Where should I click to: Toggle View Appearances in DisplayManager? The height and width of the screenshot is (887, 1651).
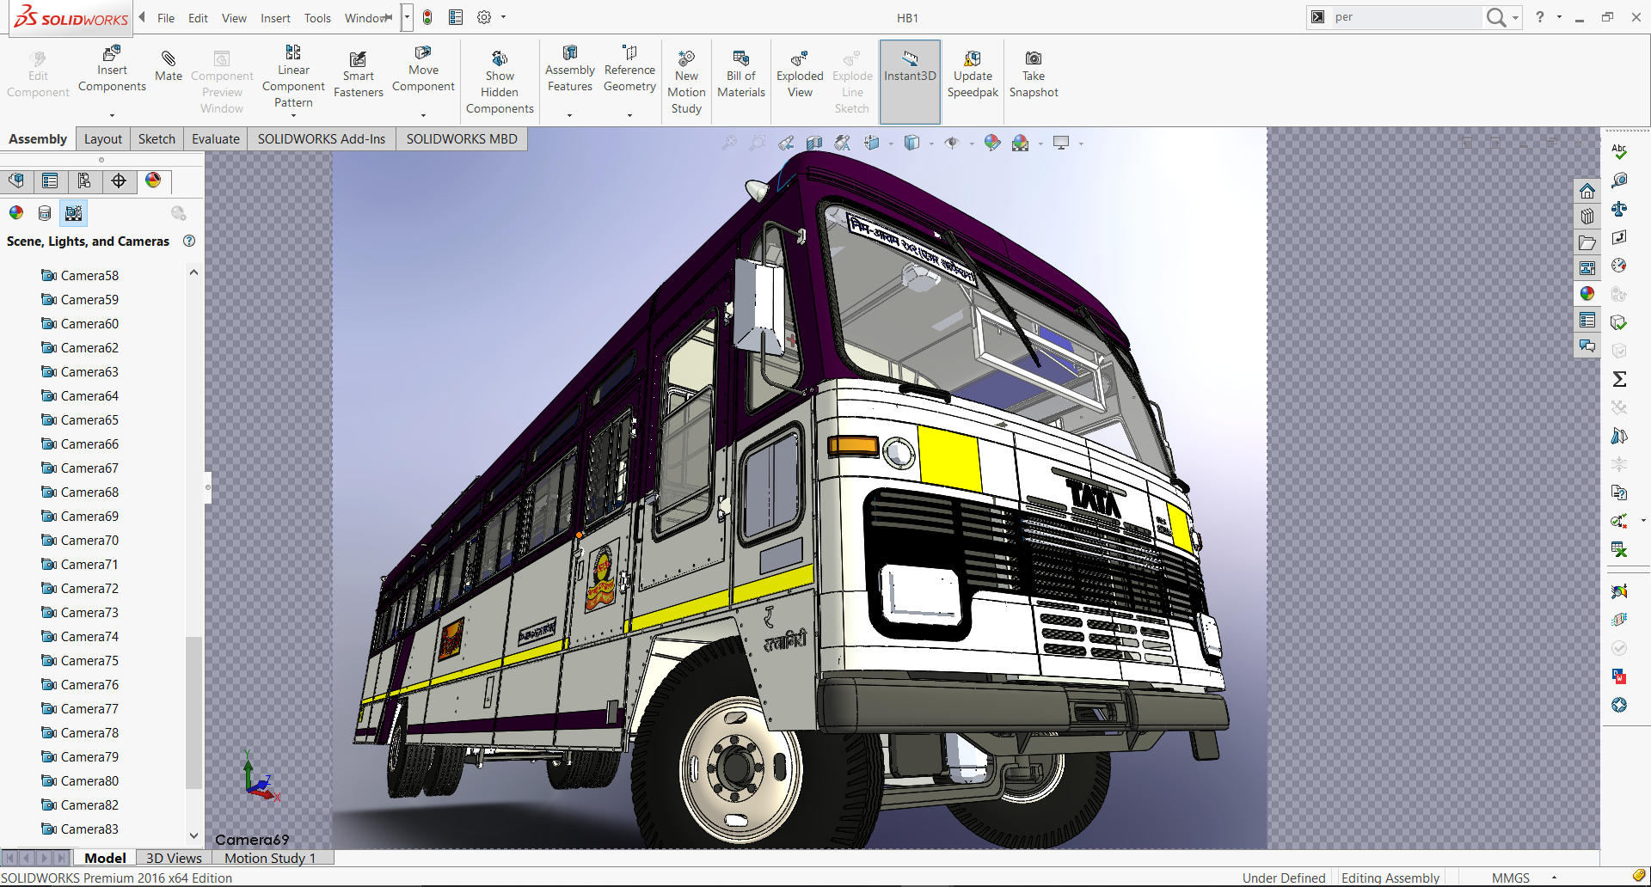coord(16,213)
